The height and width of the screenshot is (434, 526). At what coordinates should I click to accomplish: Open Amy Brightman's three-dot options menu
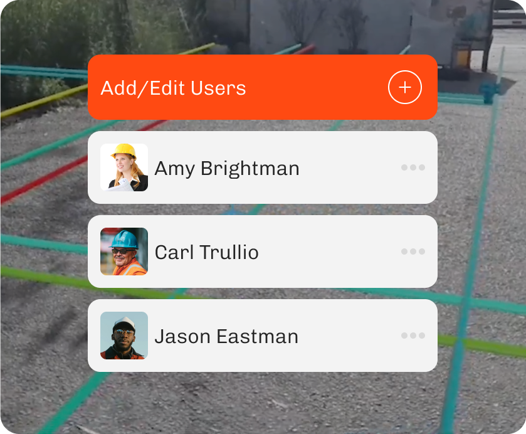(413, 167)
